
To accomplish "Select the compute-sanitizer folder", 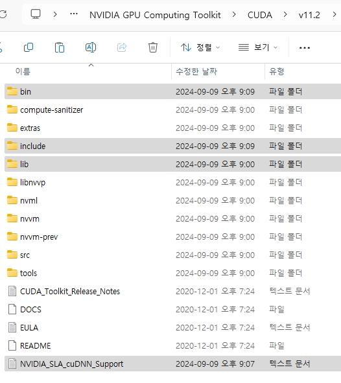I will pyautogui.click(x=172, y=110).
